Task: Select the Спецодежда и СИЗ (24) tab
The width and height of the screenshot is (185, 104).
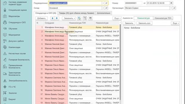Action: [46, 13]
